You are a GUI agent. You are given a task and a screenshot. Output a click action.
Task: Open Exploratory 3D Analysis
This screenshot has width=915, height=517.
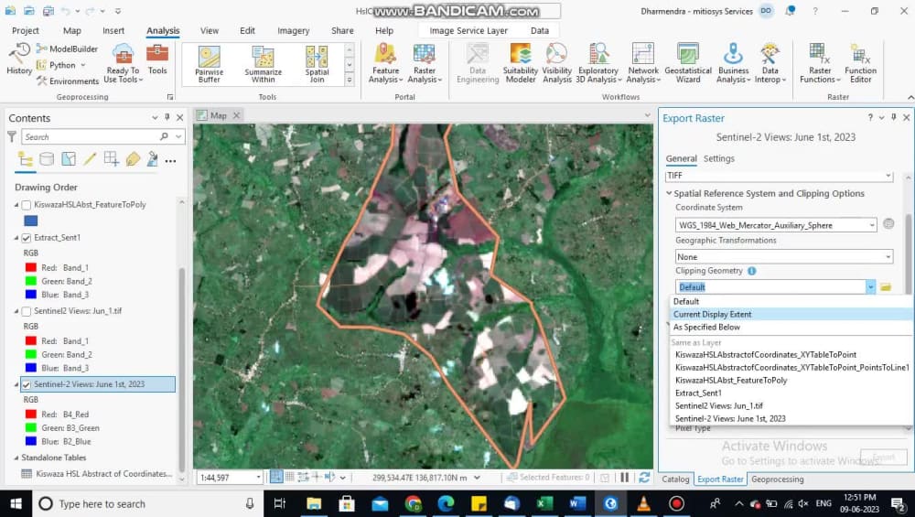pyautogui.click(x=598, y=63)
